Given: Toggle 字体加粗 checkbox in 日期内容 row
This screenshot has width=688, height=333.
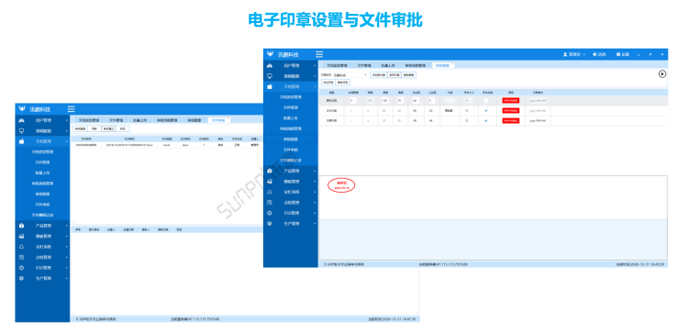Looking at the screenshot, I should (485, 121).
